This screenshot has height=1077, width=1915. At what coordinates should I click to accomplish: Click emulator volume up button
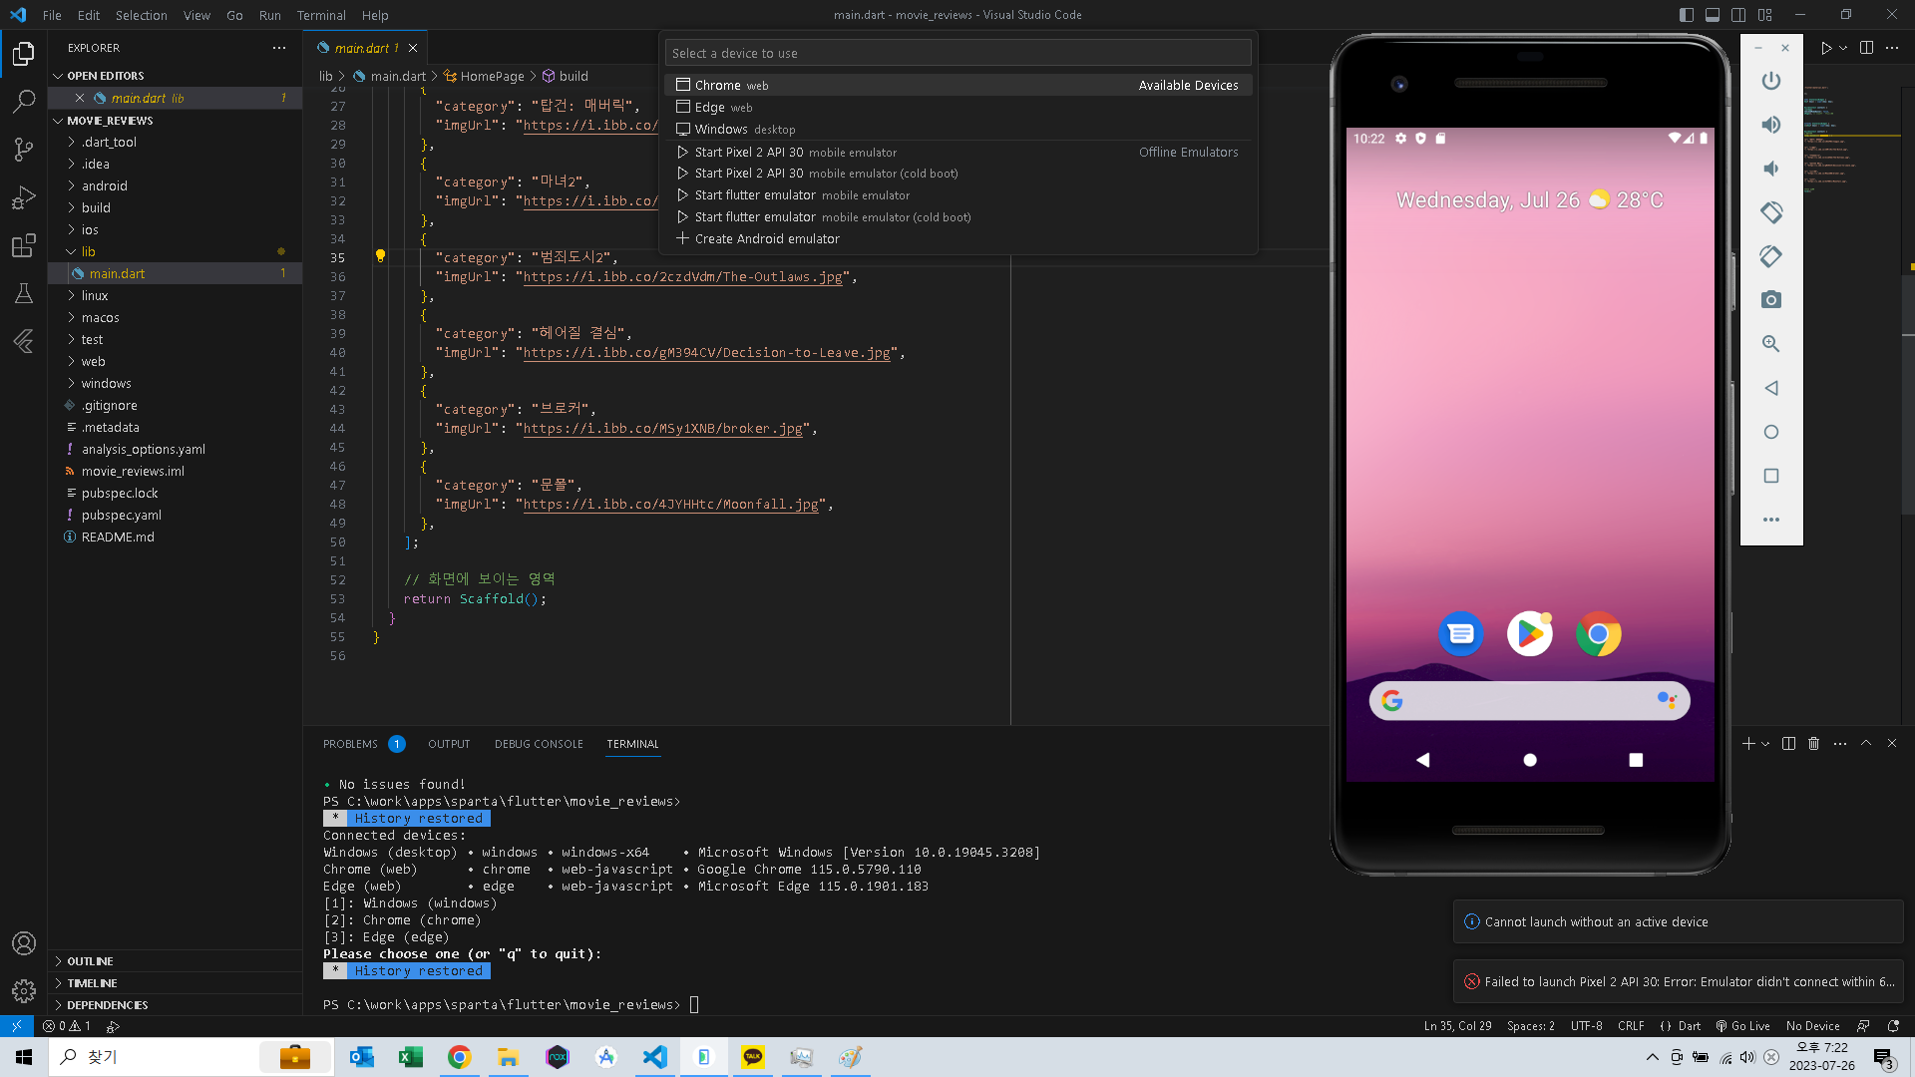click(x=1771, y=125)
